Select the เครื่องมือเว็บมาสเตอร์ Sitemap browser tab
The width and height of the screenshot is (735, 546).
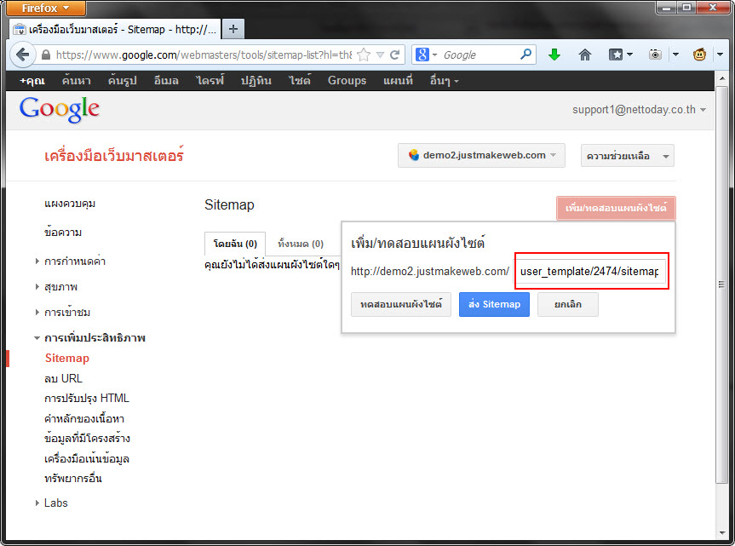pyautogui.click(x=115, y=29)
